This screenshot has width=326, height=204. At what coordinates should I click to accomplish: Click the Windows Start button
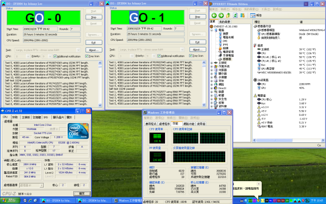point(10,200)
